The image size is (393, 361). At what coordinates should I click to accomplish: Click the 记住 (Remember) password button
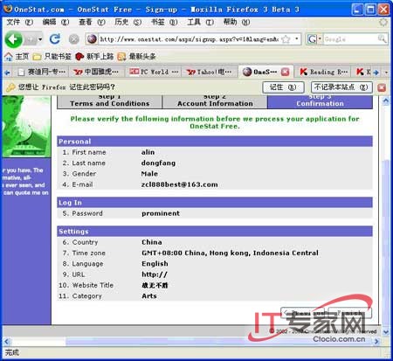(x=283, y=87)
